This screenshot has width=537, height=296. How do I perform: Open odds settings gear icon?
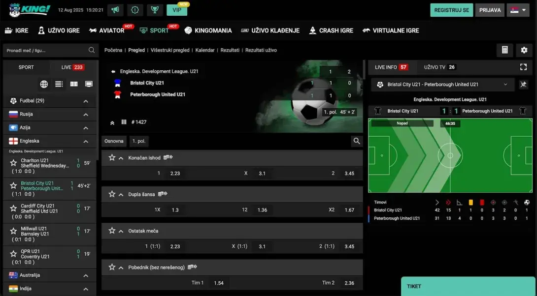(x=524, y=50)
